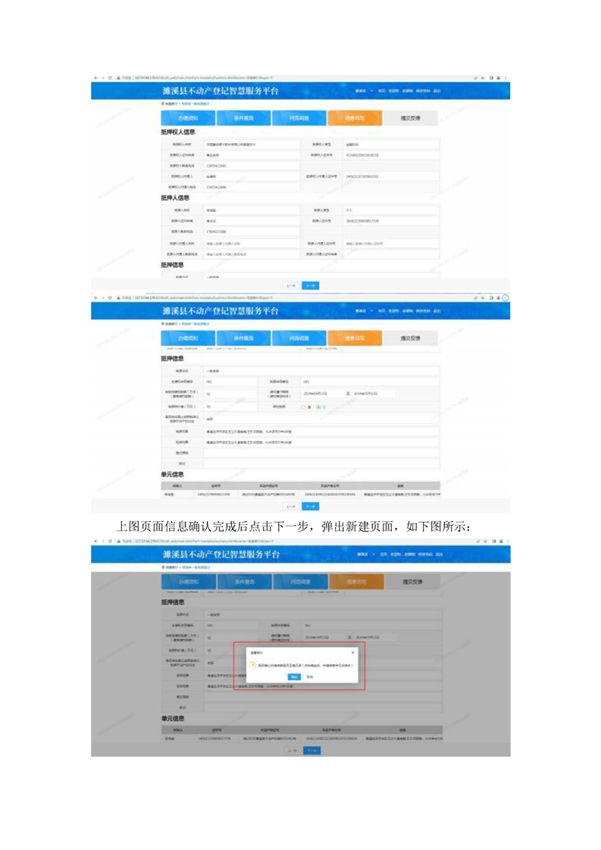Click the home breadcrumb icon in the first screenshot
Image resolution: width=601 pixels, height=850 pixels.
(x=163, y=103)
